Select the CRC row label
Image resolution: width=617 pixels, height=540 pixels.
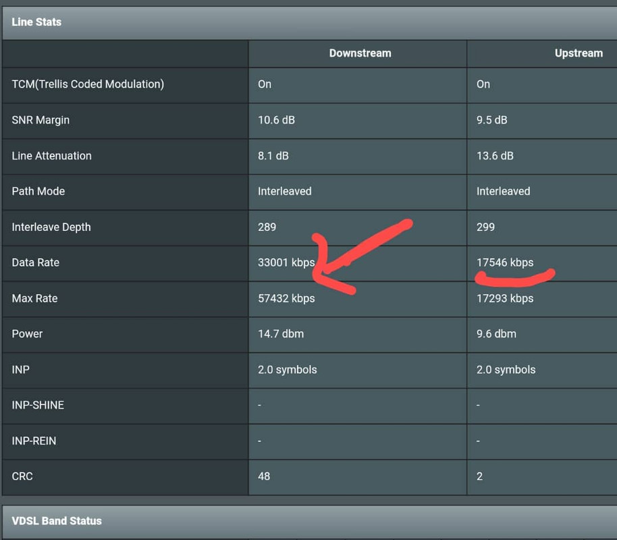[22, 477]
